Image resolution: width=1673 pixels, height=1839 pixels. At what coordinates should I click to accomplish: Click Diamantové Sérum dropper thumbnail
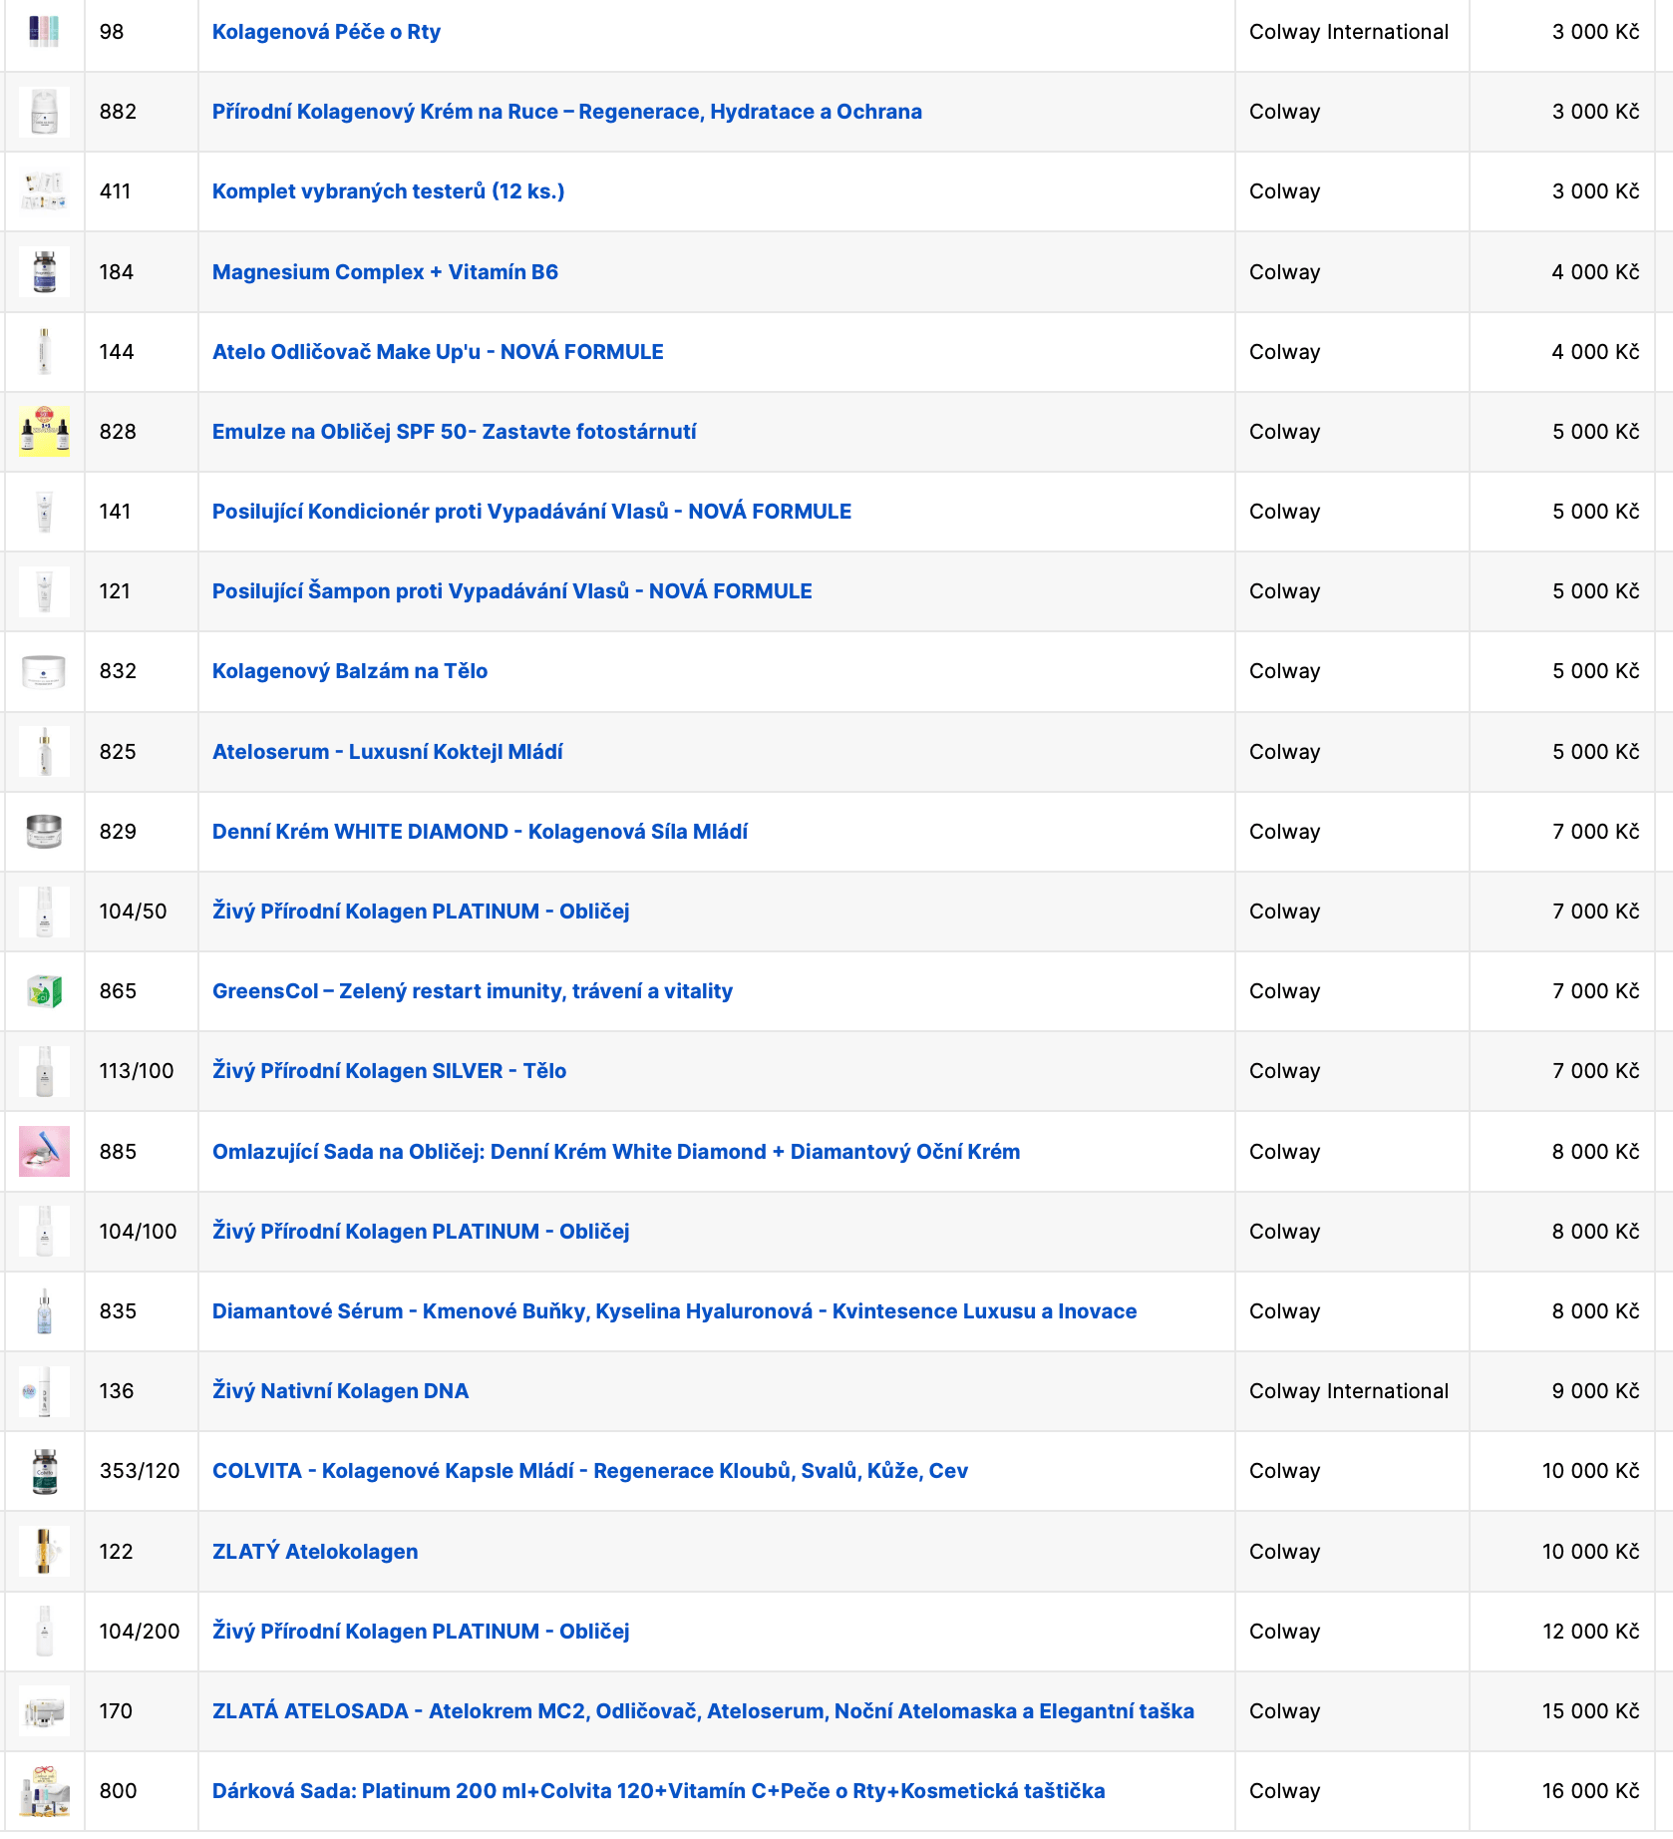click(x=44, y=1311)
